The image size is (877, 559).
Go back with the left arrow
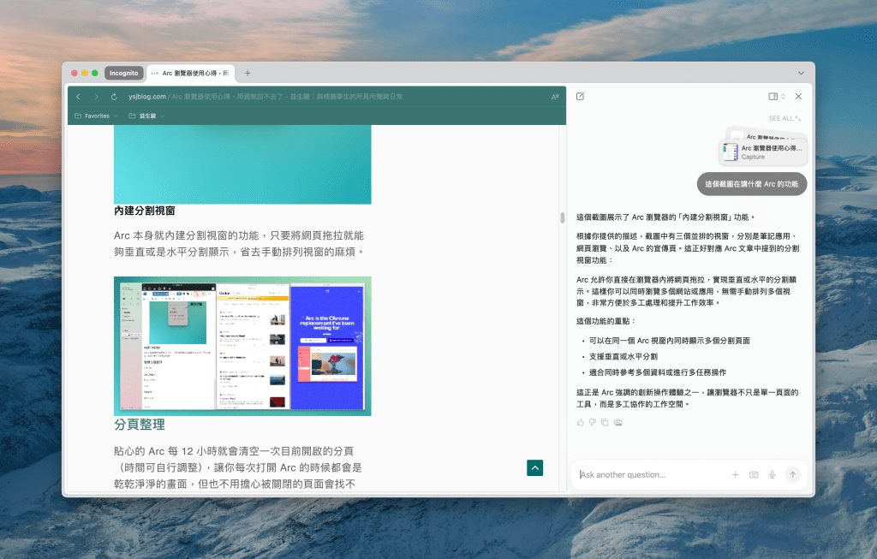[79, 97]
